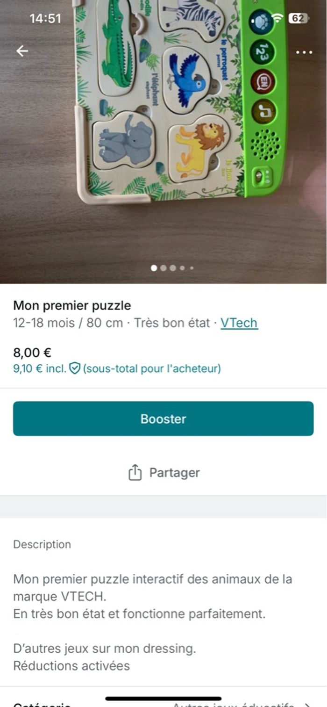This screenshot has width=327, height=707.
Task: Tap the battery level indicator
Action: [298, 18]
